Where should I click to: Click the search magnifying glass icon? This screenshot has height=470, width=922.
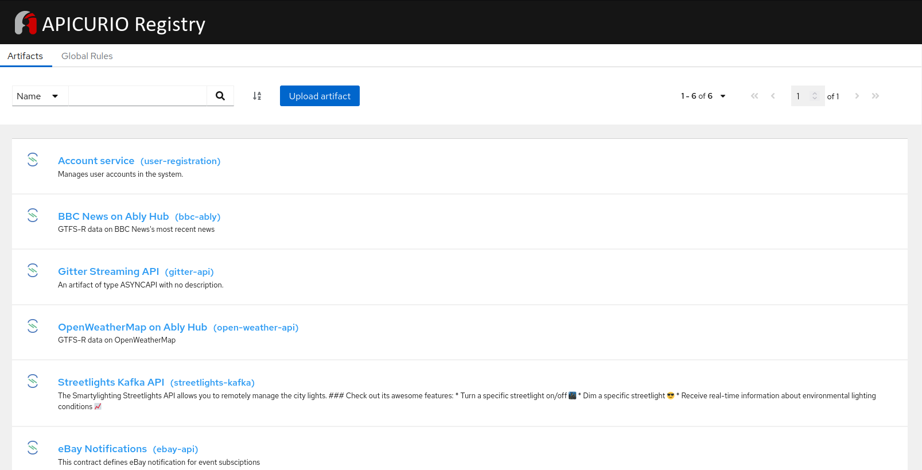pyautogui.click(x=220, y=96)
